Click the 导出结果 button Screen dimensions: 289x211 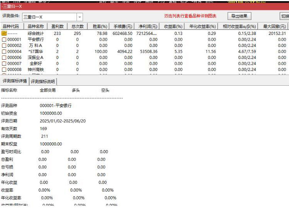click(239, 16)
